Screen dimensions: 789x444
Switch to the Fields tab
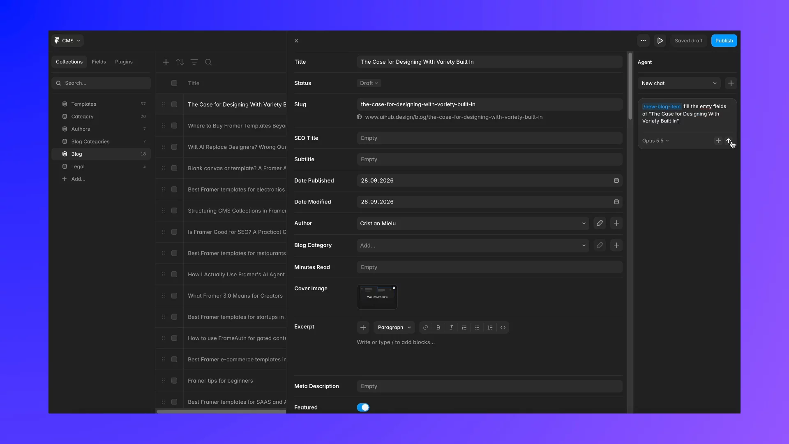(x=99, y=62)
